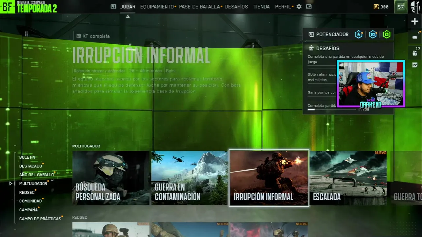The image size is (422, 237).
Task: Select COMUNIDAD in the side menu
Action: pyautogui.click(x=30, y=201)
